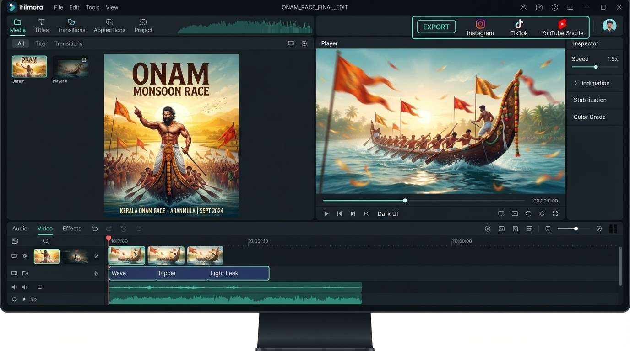The image size is (630, 351).
Task: Open the Tools menu
Action: coord(92,7)
